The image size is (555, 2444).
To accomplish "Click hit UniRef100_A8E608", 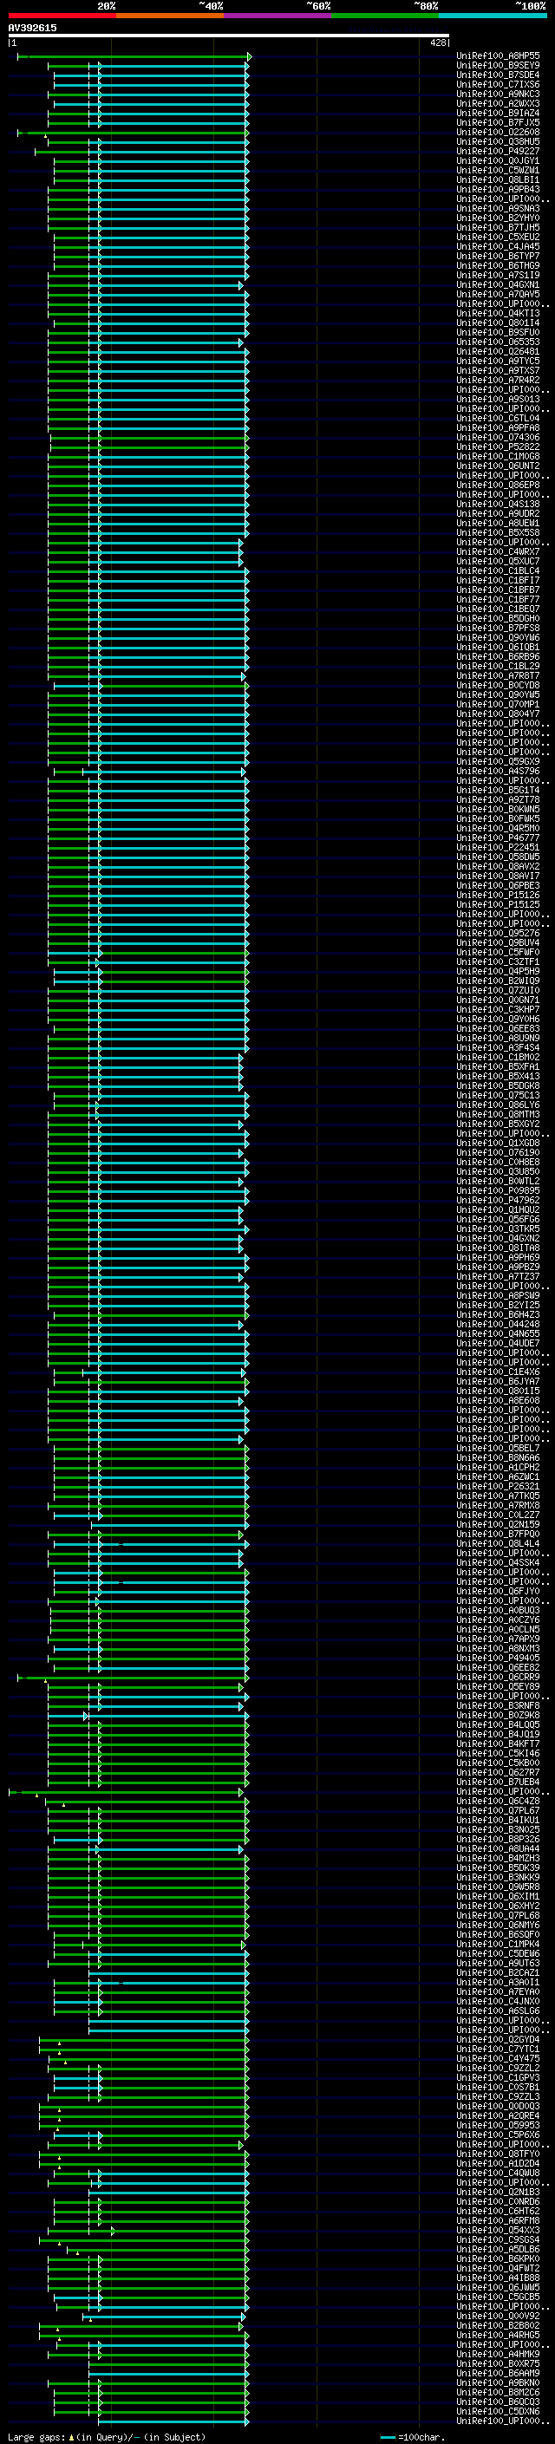I will point(498,1399).
